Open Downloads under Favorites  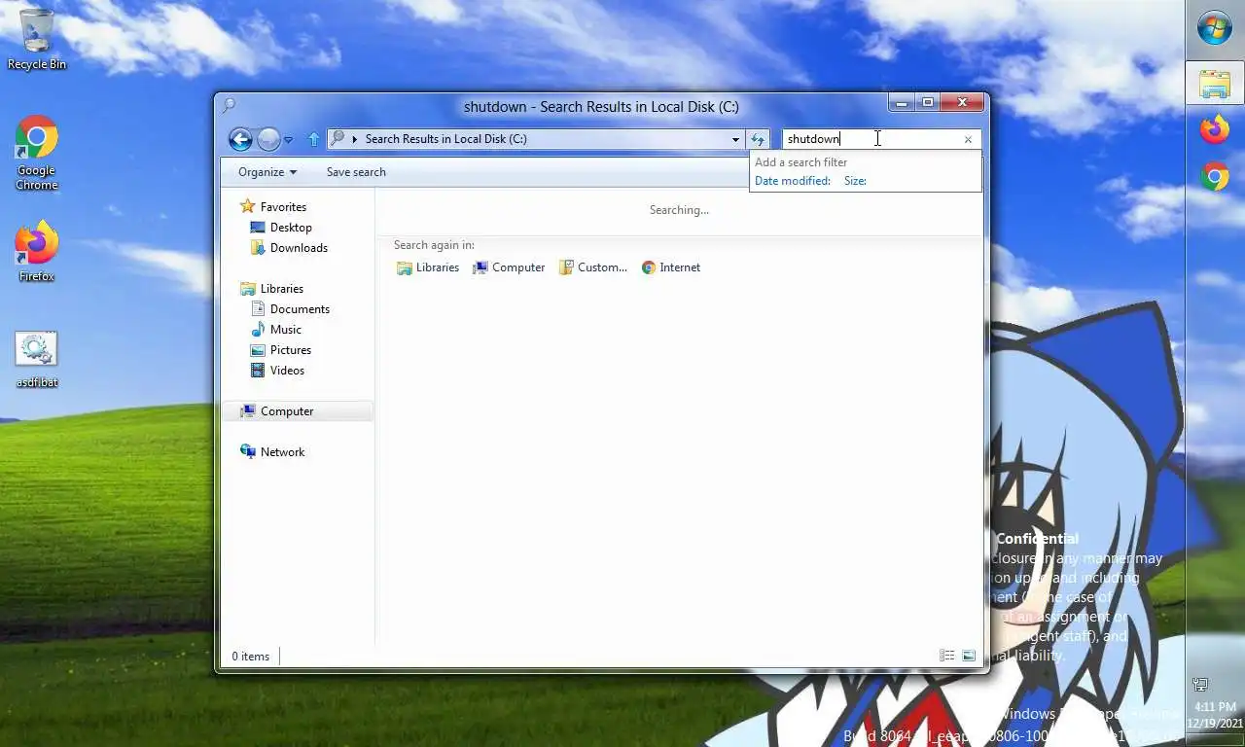(289, 247)
